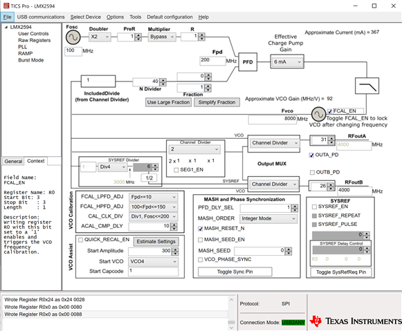402x331 pixels.
Task: Switch to the General tab
Action: pos(13,161)
